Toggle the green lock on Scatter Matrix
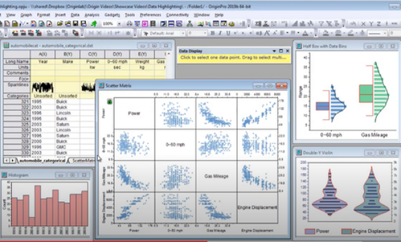Image resolution: width=401 pixels, height=242 pixels. pyautogui.click(x=109, y=101)
